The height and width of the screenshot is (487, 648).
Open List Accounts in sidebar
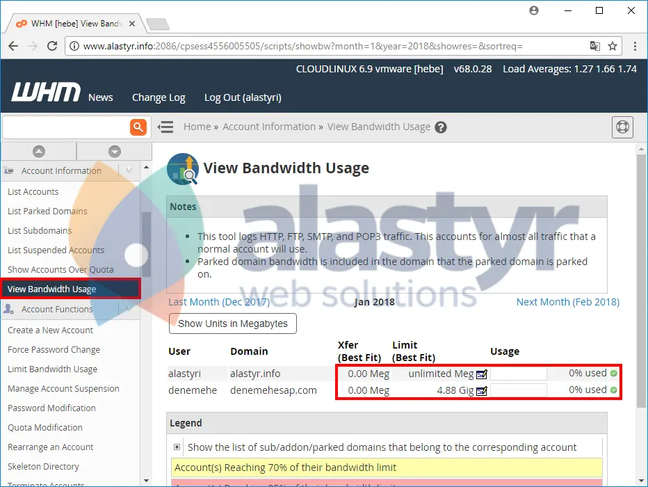[33, 192]
